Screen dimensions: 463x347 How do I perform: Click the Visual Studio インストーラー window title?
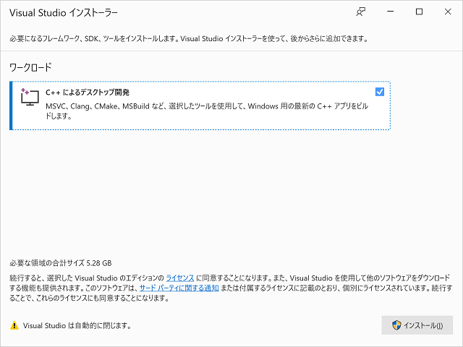(x=64, y=13)
